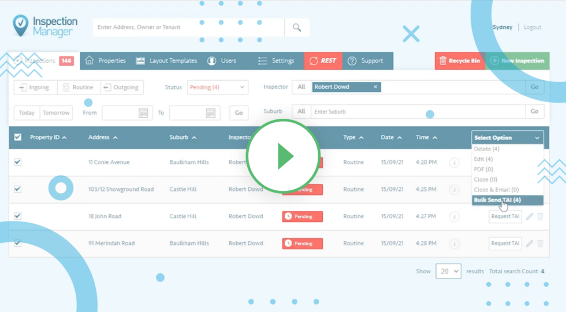
Task: Remove the Robert Dowd inspector tag
Action: point(375,87)
